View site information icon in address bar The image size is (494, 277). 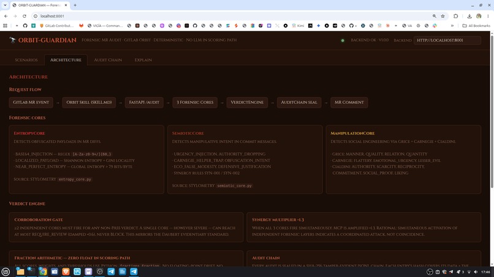click(x=36, y=16)
